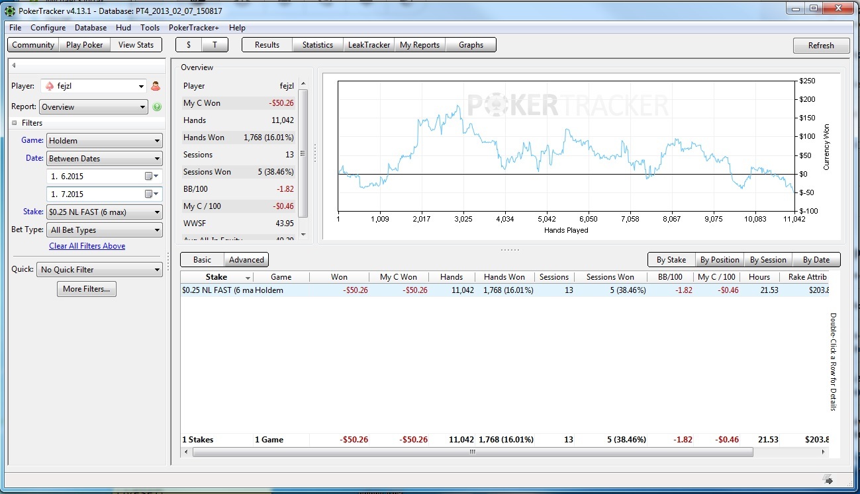The width and height of the screenshot is (860, 494).
Task: Open the LeakTracker tab
Action: point(369,45)
